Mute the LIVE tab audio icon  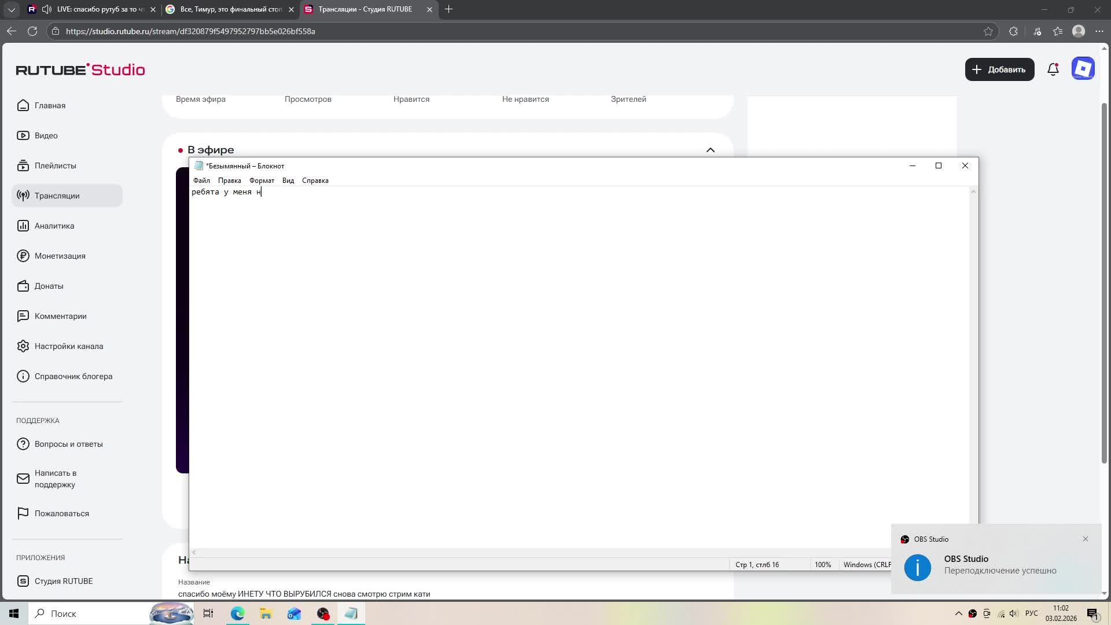pyautogui.click(x=47, y=9)
